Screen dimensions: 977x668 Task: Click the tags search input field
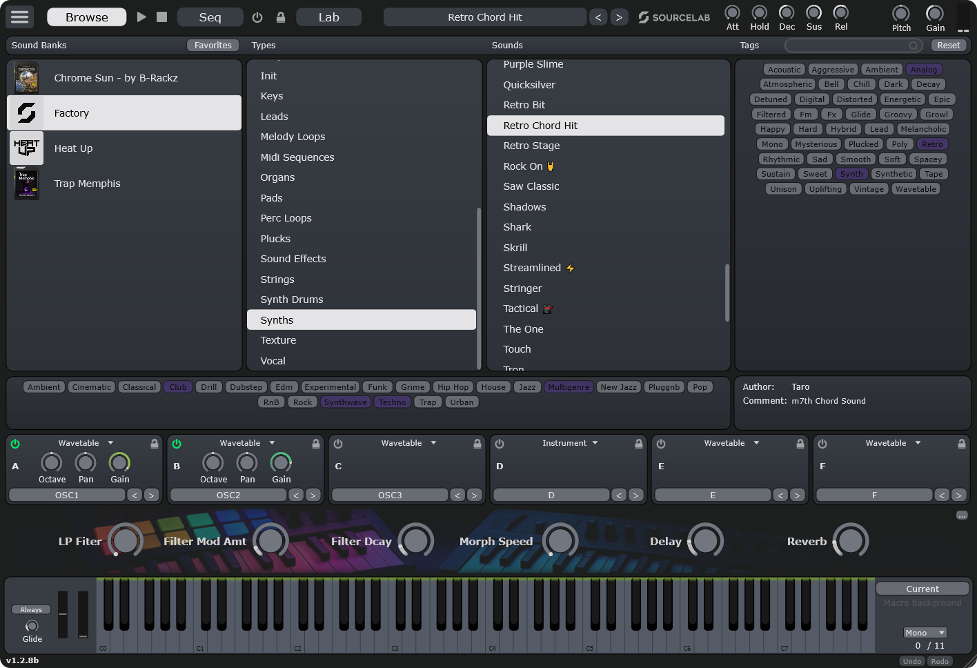point(853,46)
